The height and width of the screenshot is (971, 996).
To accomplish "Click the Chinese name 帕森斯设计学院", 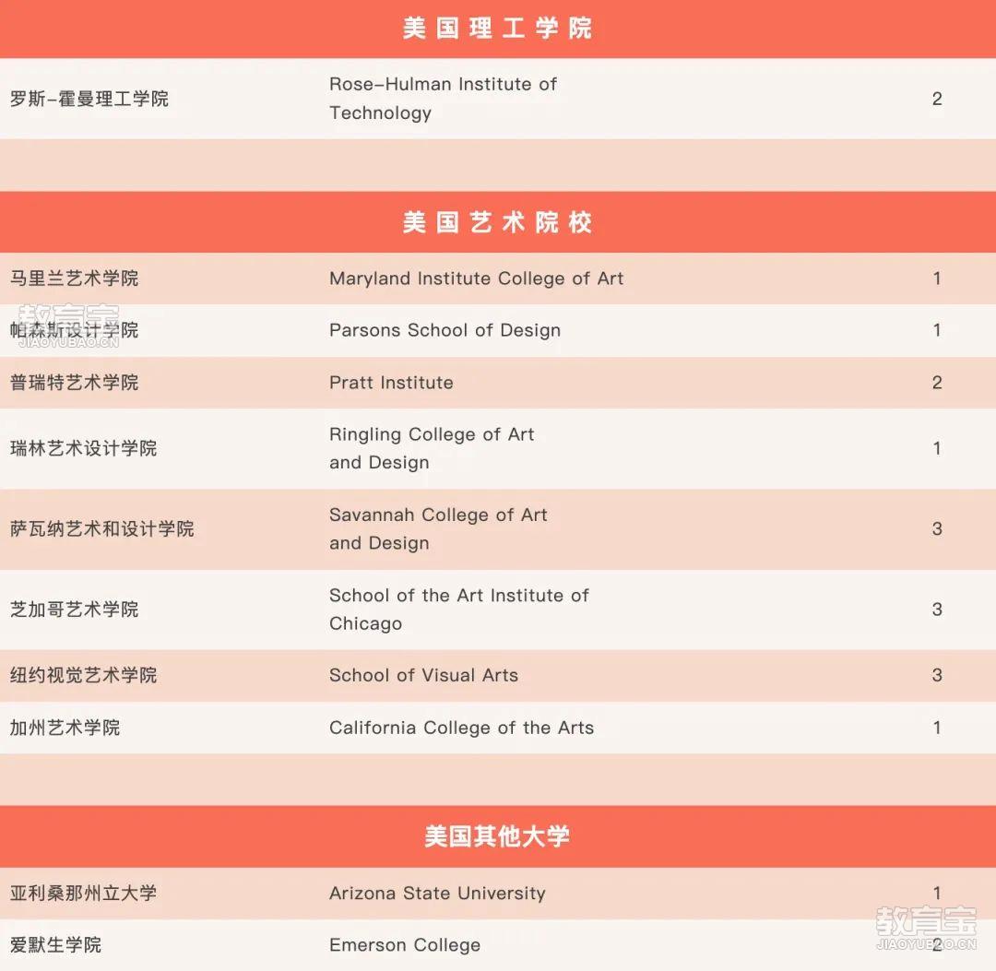I will [x=75, y=330].
